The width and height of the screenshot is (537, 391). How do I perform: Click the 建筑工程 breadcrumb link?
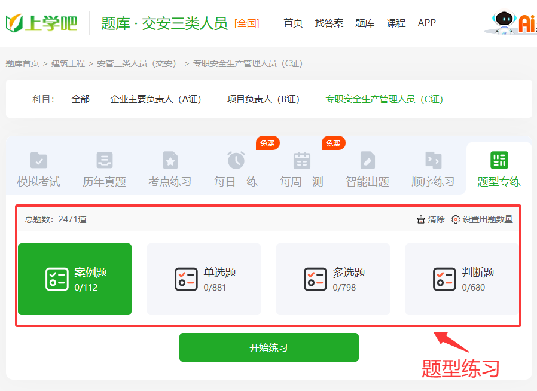point(68,63)
